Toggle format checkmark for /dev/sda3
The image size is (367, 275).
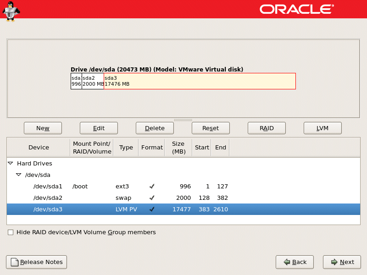pos(152,209)
